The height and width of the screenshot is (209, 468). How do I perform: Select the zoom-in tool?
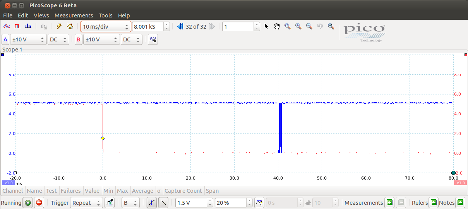tap(298, 26)
